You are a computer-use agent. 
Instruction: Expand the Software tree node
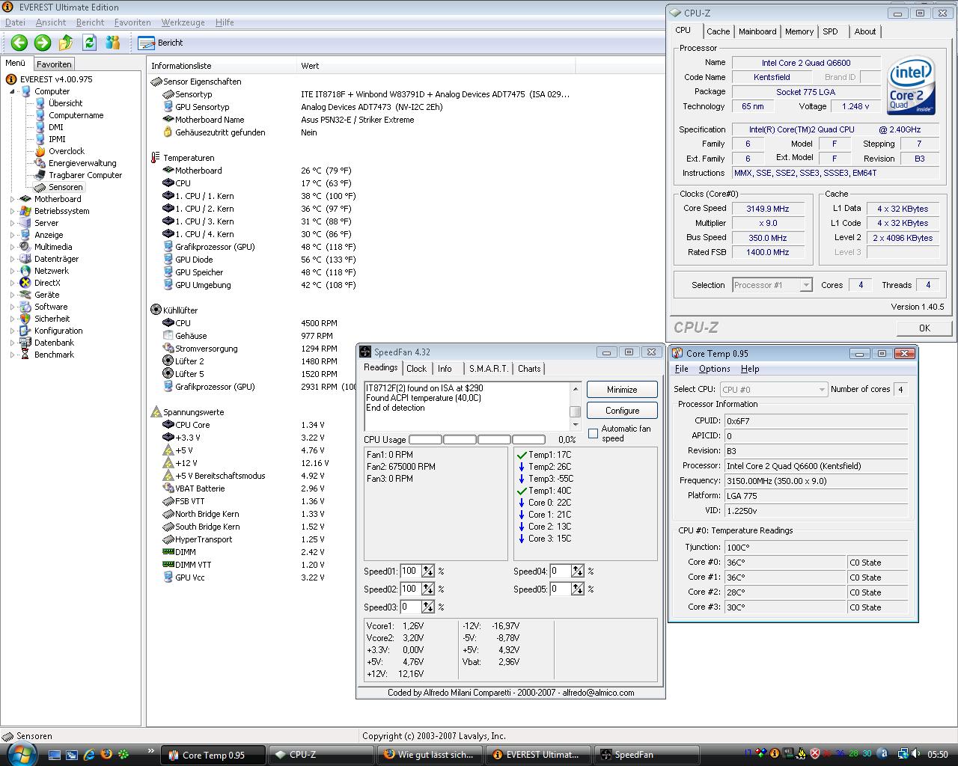coord(13,307)
